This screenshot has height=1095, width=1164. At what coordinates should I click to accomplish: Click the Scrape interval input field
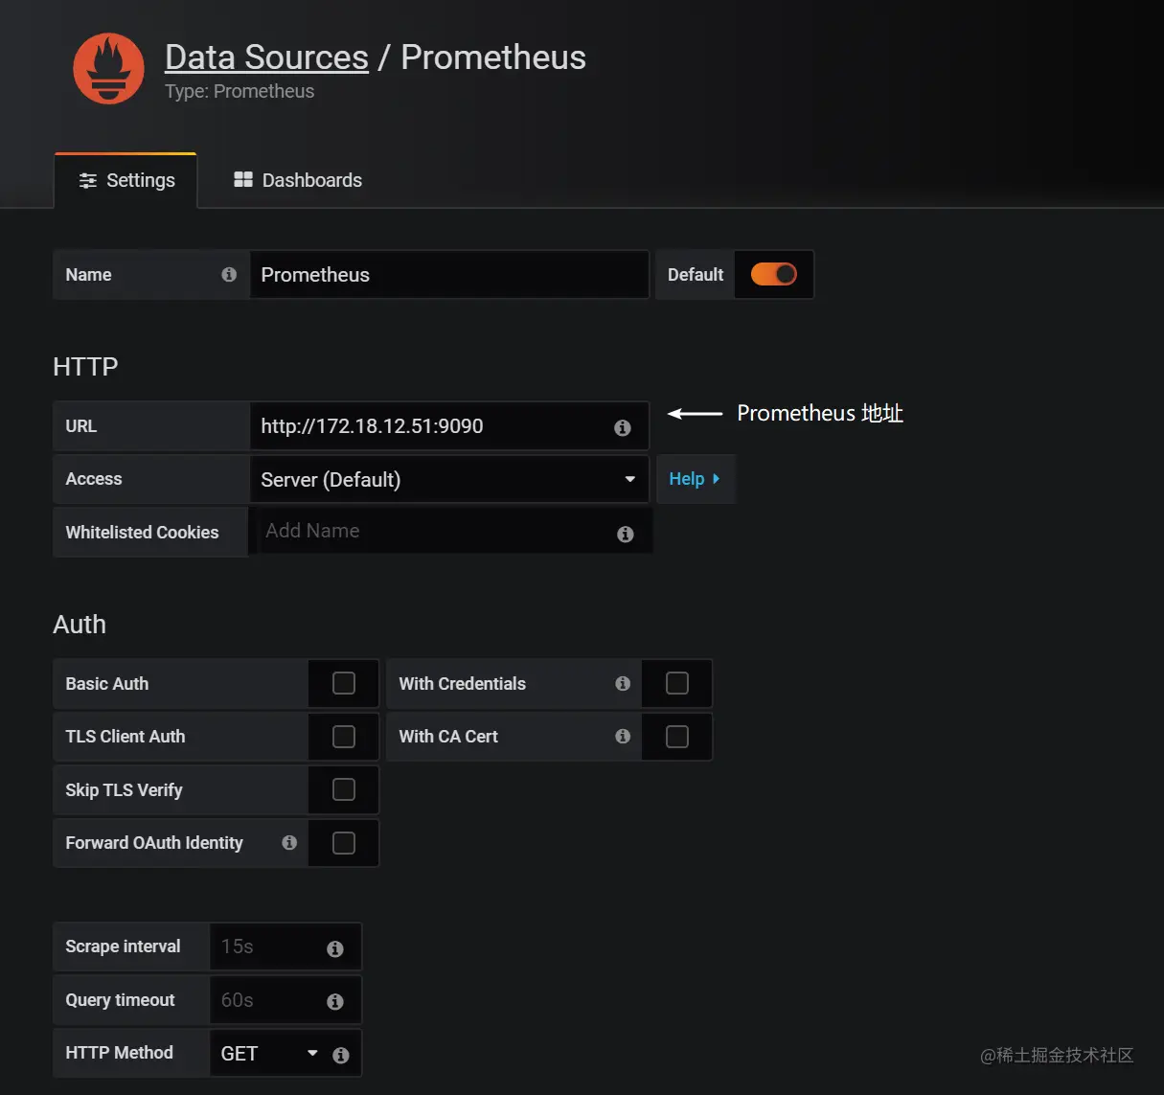coord(285,947)
